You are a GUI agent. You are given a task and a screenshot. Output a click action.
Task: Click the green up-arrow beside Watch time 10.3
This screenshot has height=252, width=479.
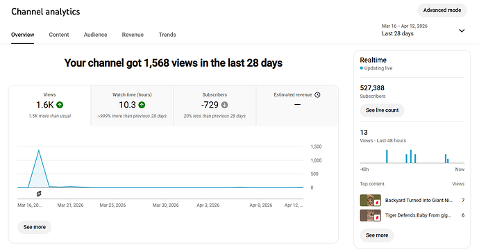(x=142, y=105)
